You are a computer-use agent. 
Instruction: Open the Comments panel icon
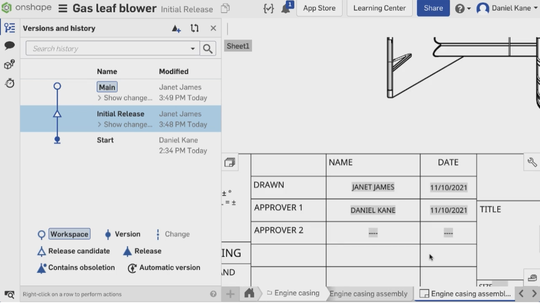[10, 46]
